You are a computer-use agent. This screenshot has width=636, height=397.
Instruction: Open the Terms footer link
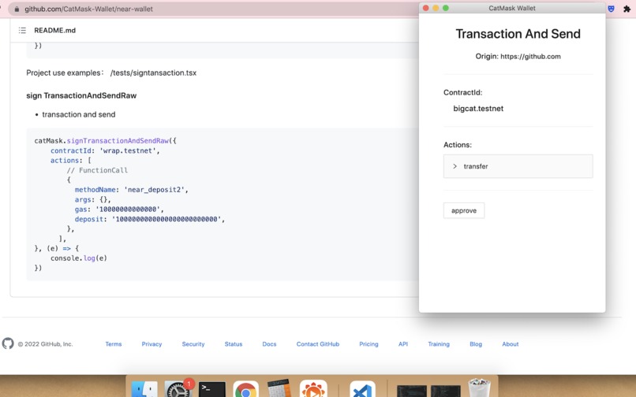tap(114, 344)
